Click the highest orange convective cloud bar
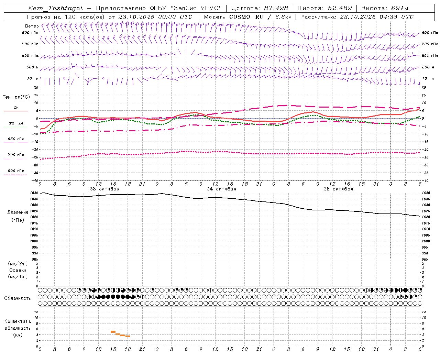 [x=113, y=332]
